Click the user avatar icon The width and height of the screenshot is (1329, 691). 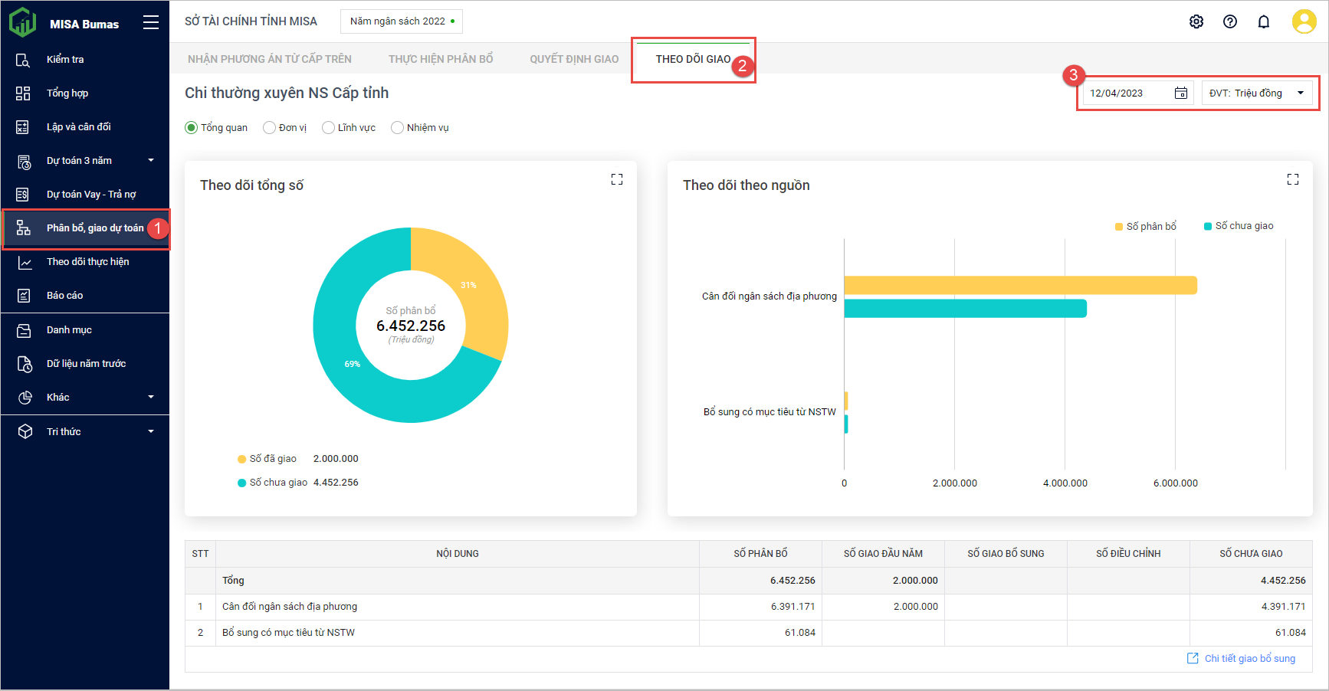click(x=1303, y=21)
